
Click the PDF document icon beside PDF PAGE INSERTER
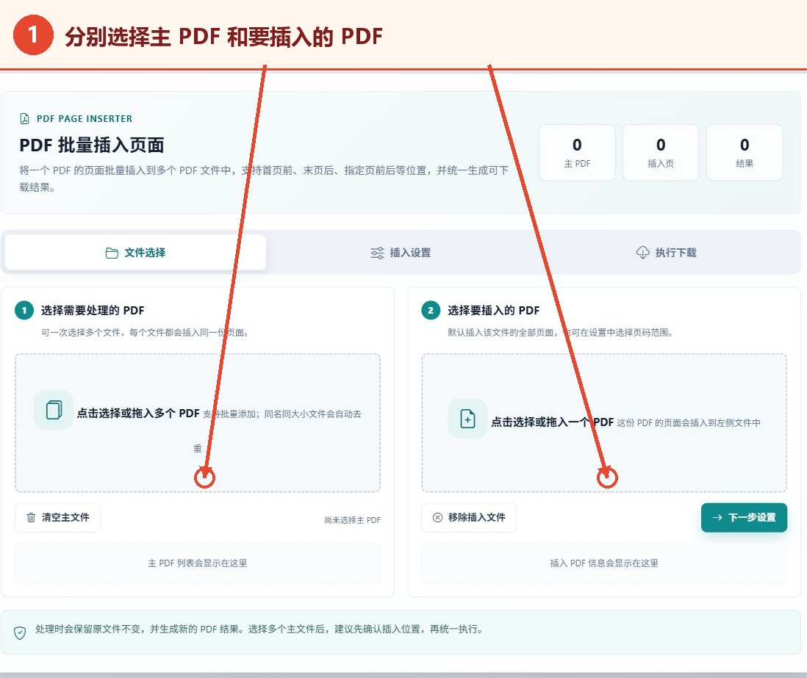24,119
